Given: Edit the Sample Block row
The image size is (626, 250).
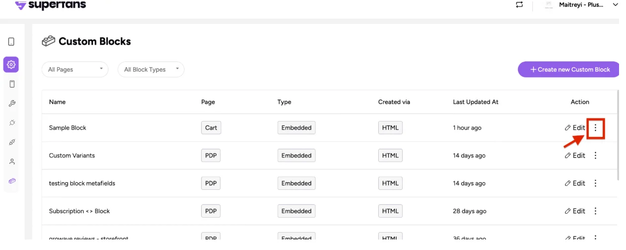Looking at the screenshot, I should point(575,128).
